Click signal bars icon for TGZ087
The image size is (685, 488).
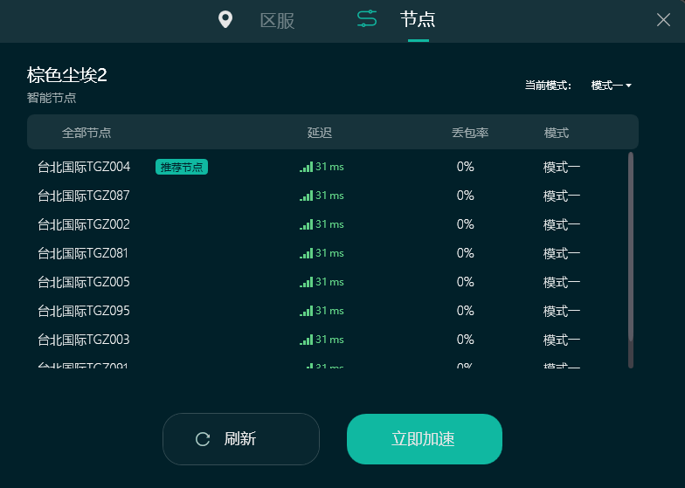[306, 196]
